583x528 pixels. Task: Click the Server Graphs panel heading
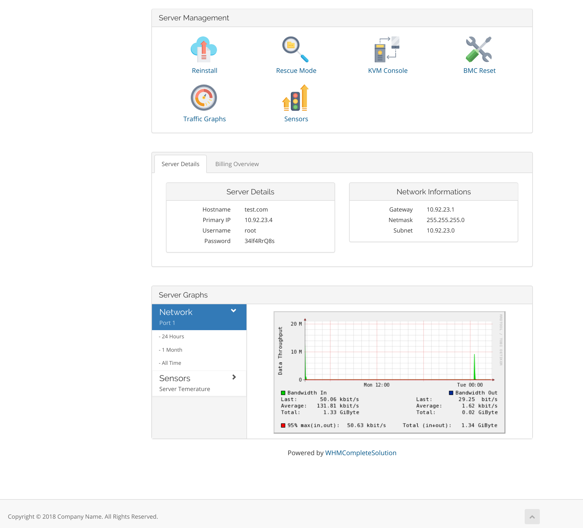pyautogui.click(x=183, y=295)
